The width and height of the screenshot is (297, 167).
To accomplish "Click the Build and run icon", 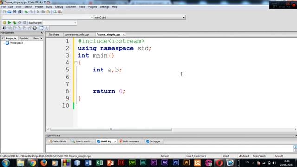I will [x=14, y=23].
